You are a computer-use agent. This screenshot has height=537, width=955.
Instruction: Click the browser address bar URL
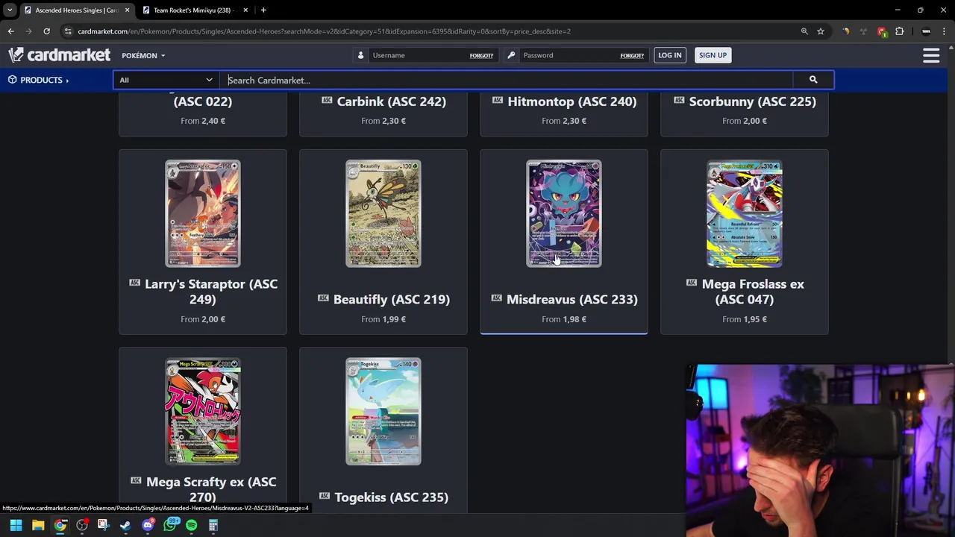[325, 31]
